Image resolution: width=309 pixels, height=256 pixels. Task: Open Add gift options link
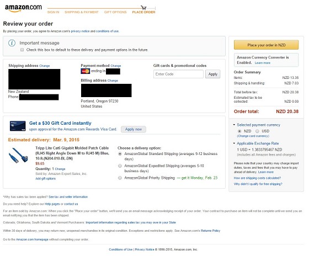[x=45, y=179]
